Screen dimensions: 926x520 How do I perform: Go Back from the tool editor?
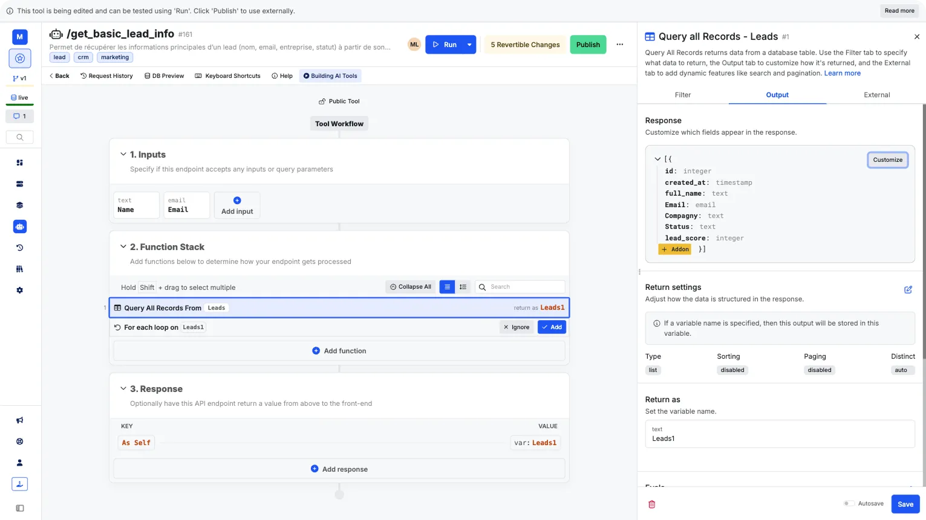point(59,76)
